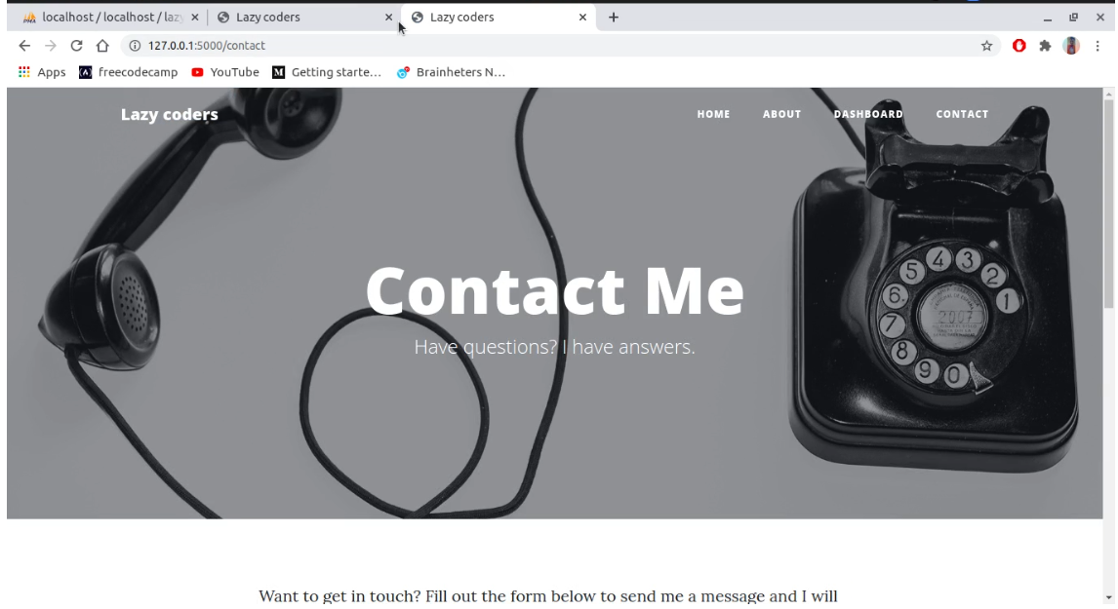Open Chrome's three-dot menu
Screen dimensions: 1118x609
(1098, 46)
